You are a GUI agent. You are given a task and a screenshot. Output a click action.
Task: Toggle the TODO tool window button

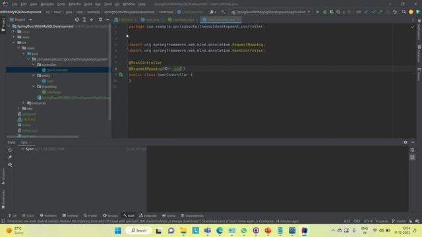(28, 216)
